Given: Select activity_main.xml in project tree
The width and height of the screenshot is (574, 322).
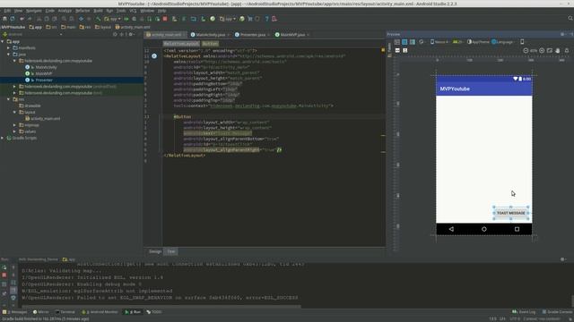Looking at the screenshot, I should 46,119.
